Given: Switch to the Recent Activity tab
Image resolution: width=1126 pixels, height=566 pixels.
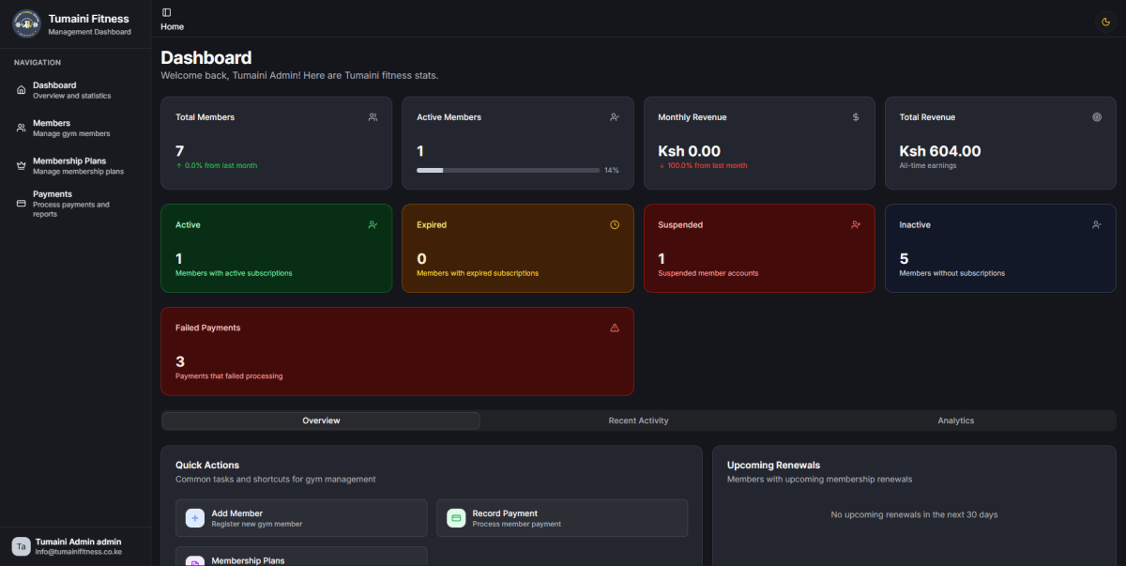Looking at the screenshot, I should (638, 421).
